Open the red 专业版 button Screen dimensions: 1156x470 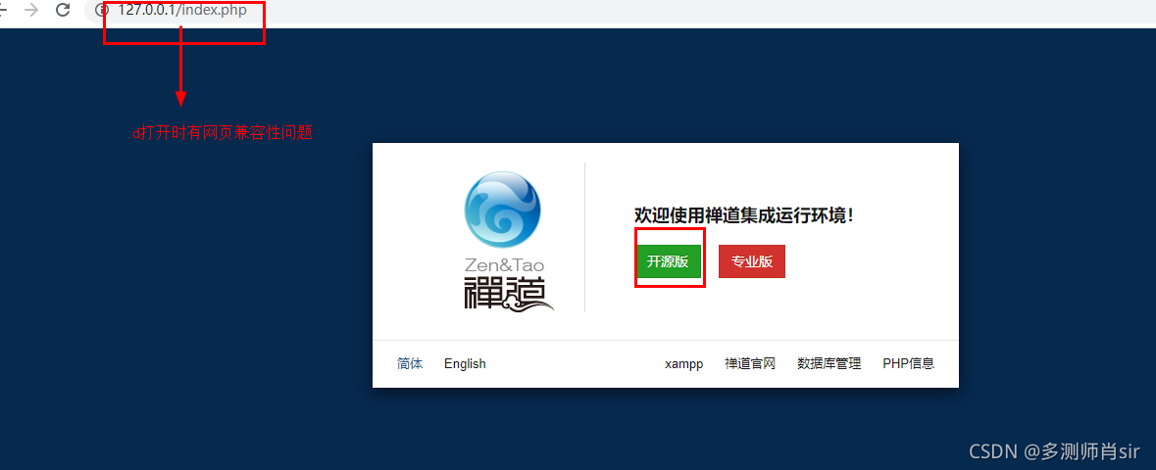pos(751,261)
